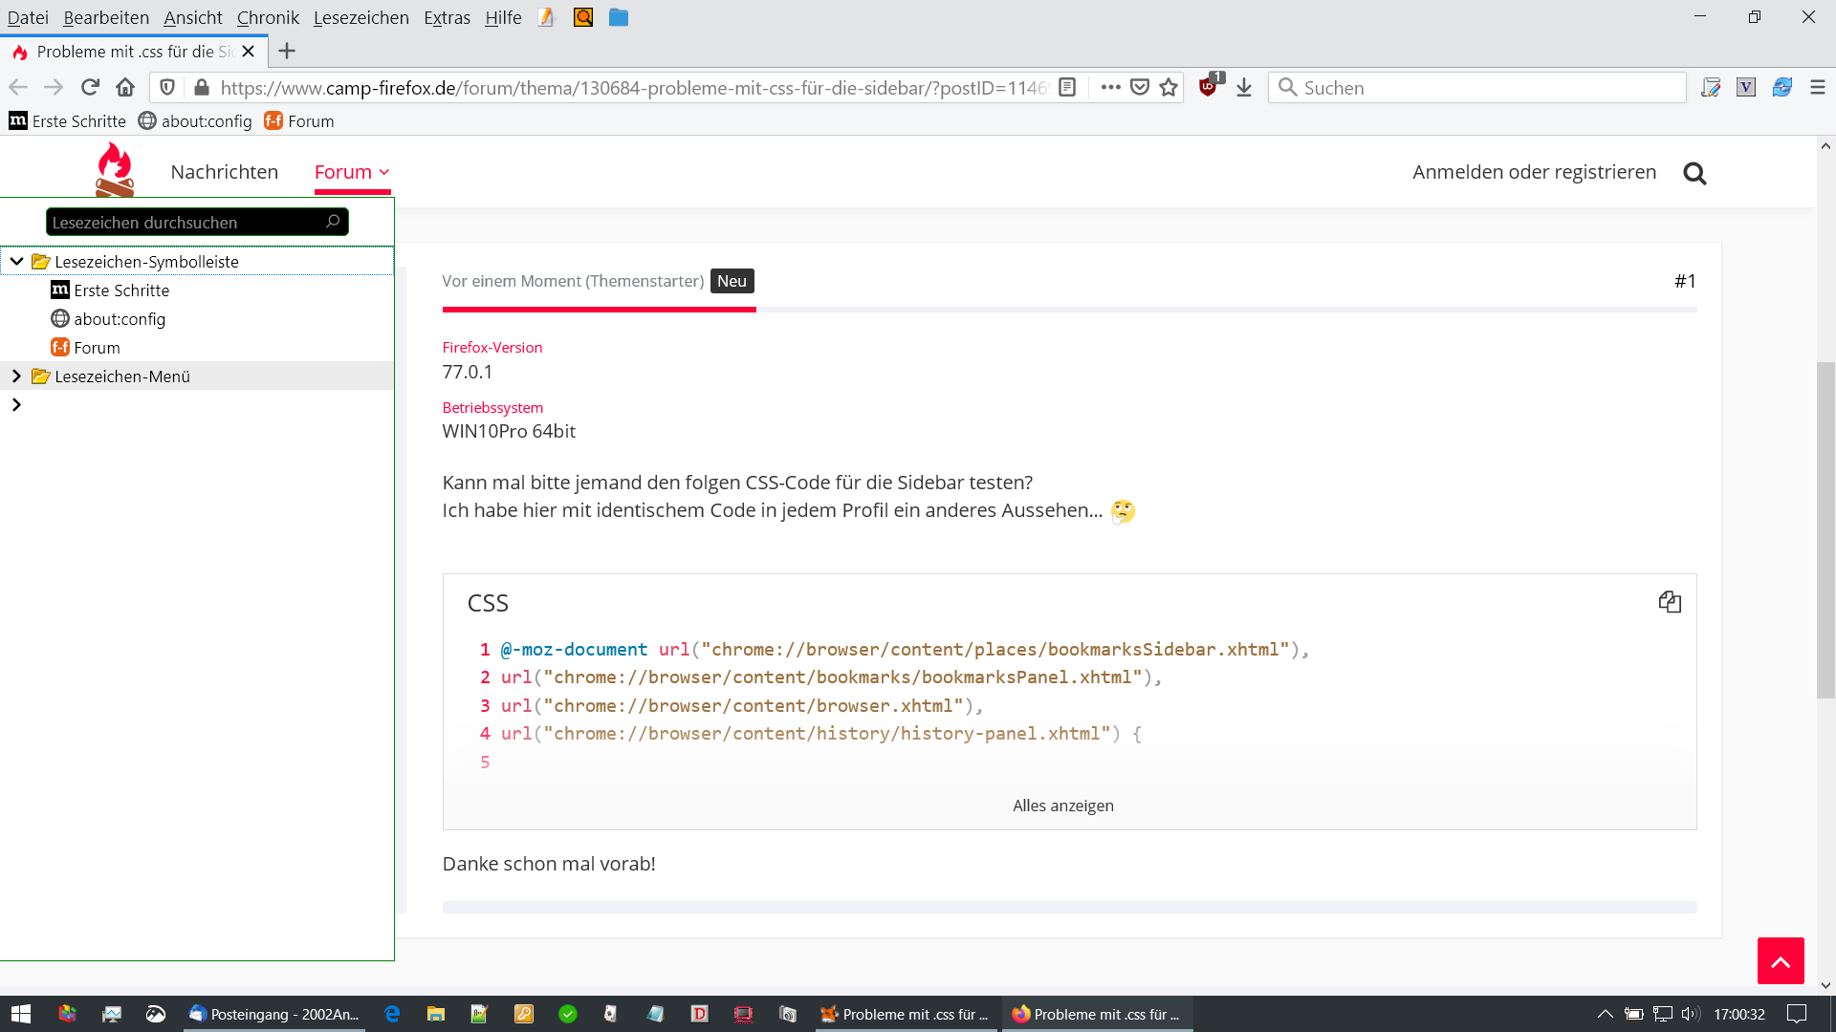Open the Lesezeichen menu in menu bar
Viewport: 1836px width, 1032px height.
361,17
